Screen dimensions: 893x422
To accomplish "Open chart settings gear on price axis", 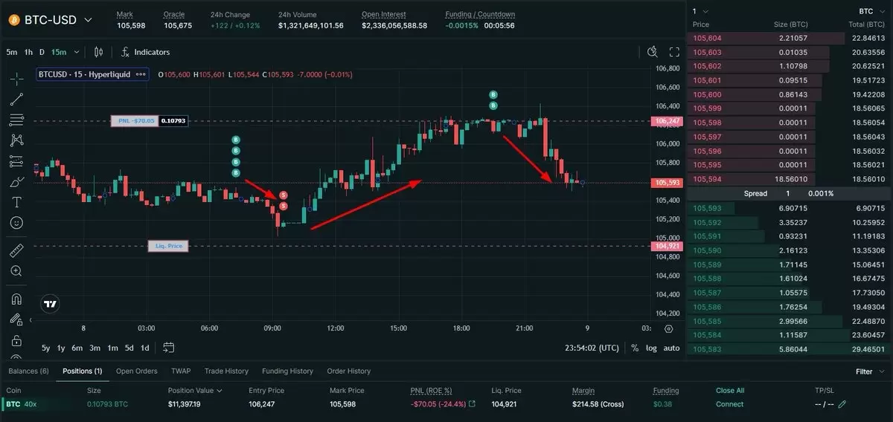I will pos(669,328).
